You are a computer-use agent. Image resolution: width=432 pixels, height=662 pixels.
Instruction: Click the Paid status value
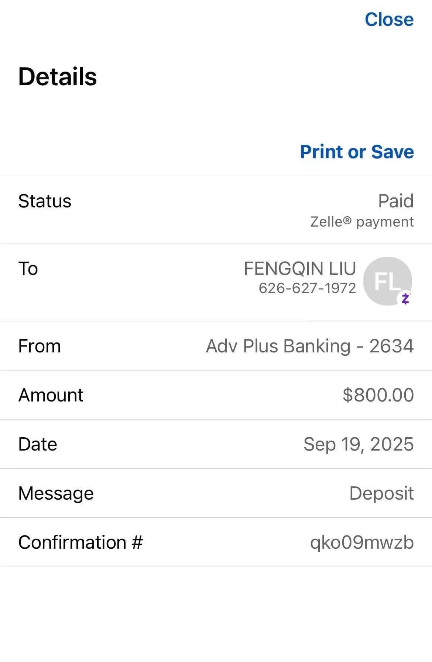(x=395, y=201)
